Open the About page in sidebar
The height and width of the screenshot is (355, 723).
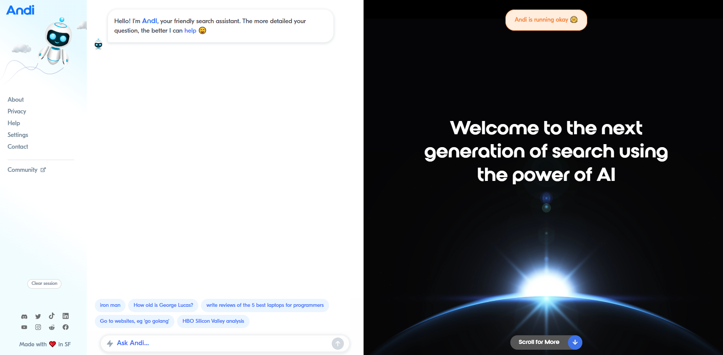click(16, 100)
